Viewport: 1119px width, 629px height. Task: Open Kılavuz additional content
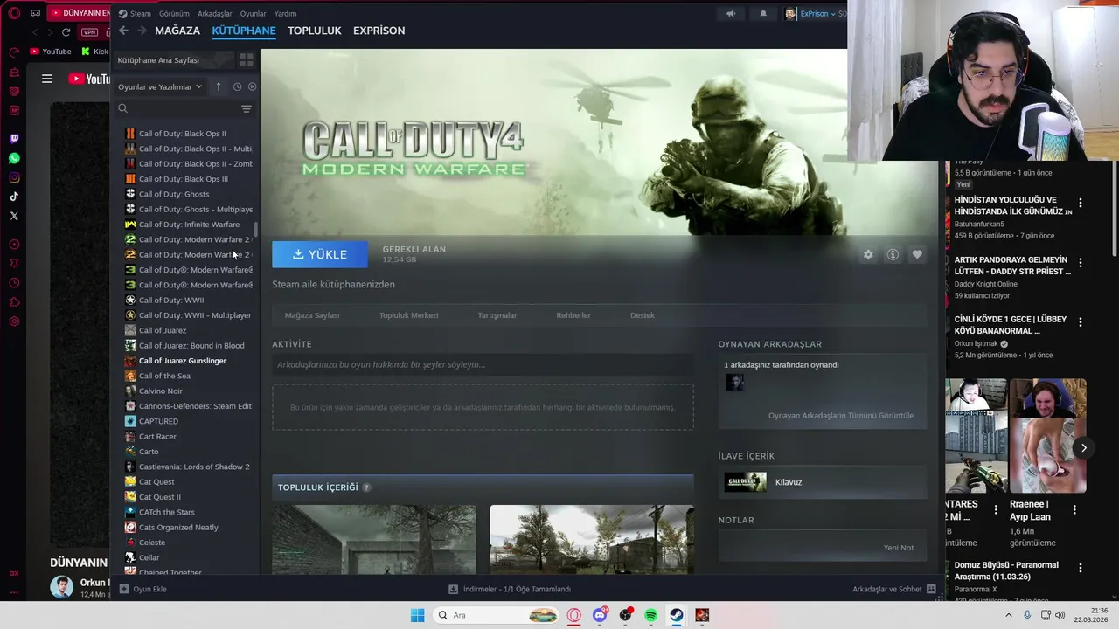[x=822, y=482]
